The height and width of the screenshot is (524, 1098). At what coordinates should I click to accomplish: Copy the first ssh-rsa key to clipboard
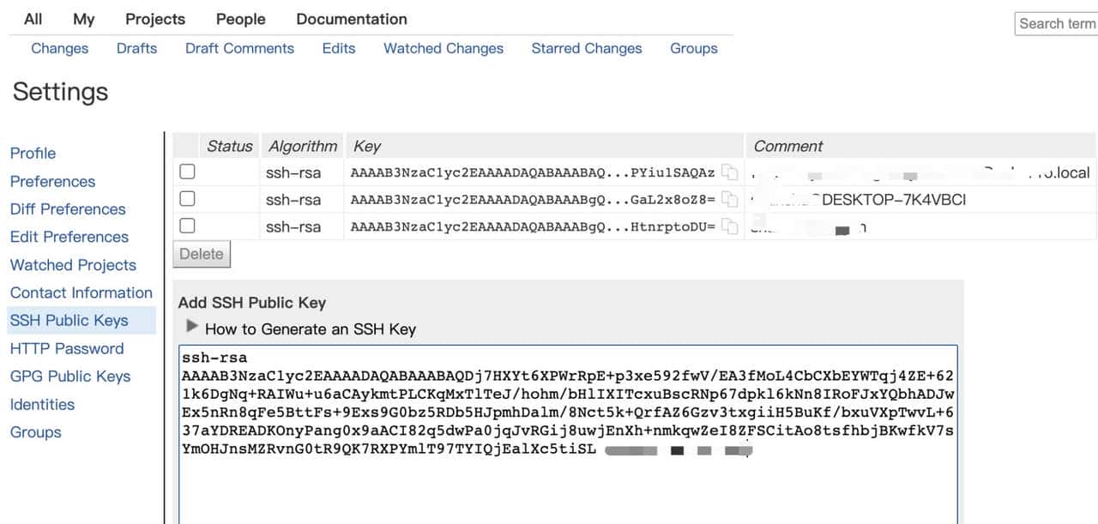point(729,172)
